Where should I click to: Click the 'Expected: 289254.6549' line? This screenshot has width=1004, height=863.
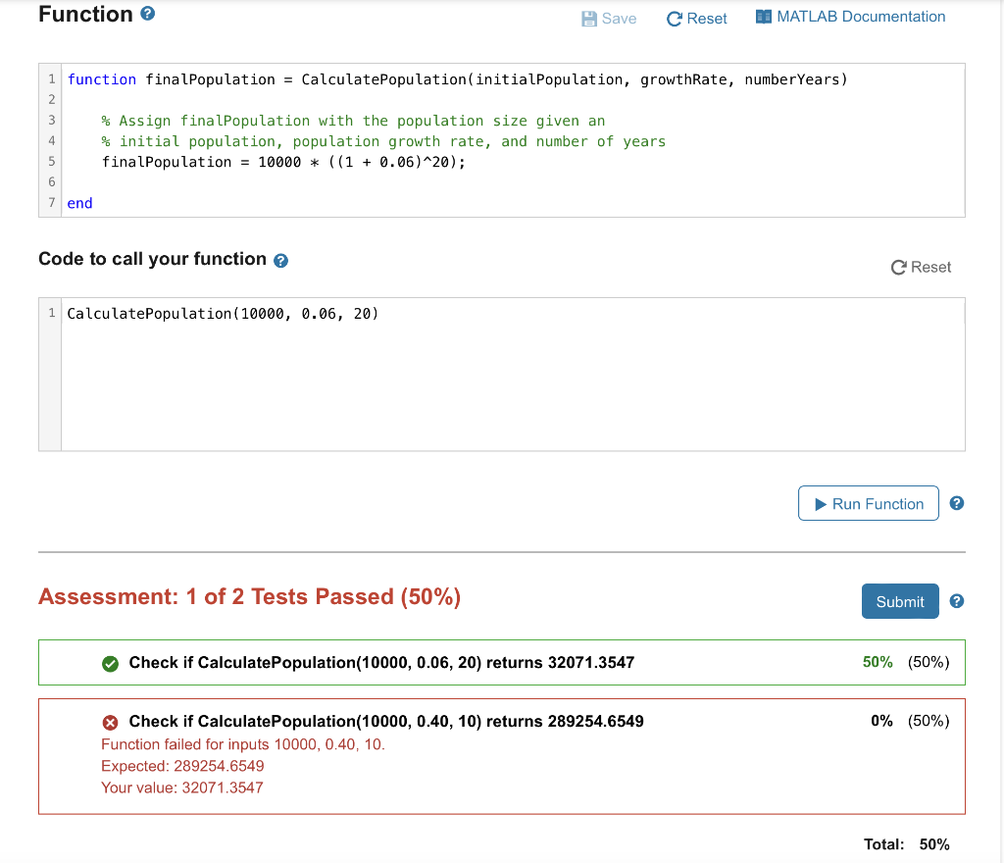(x=182, y=766)
